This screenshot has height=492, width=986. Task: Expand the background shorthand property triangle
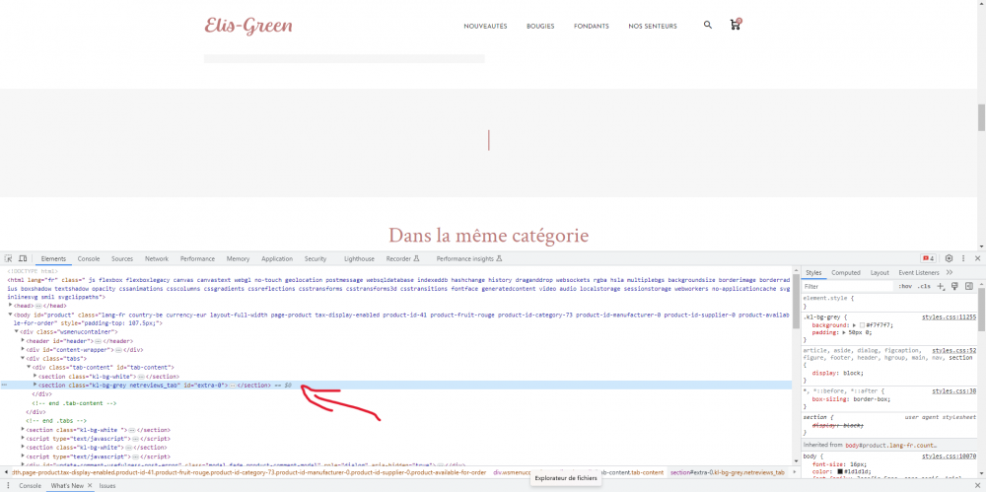pyautogui.click(x=855, y=325)
